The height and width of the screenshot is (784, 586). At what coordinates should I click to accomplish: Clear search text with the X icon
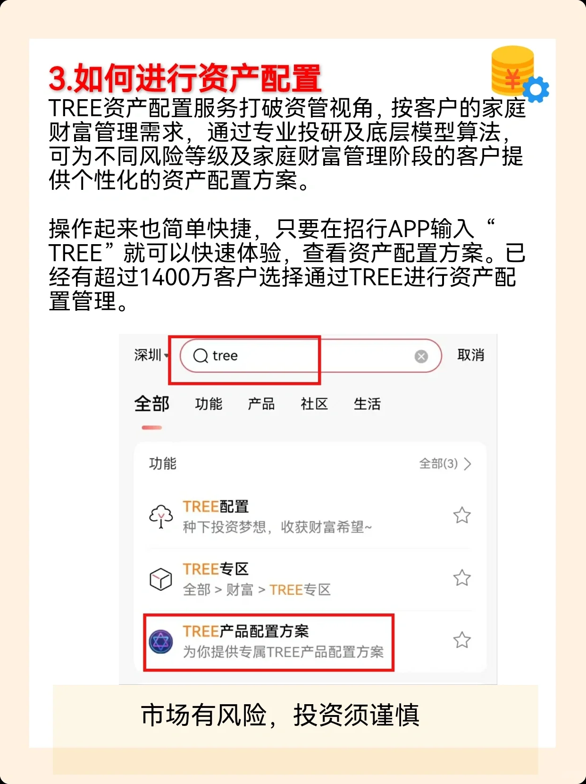tap(421, 356)
